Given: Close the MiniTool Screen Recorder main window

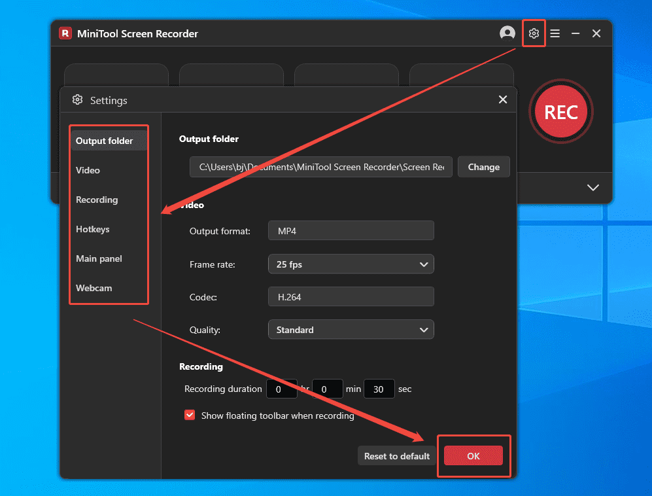Looking at the screenshot, I should 596,33.
